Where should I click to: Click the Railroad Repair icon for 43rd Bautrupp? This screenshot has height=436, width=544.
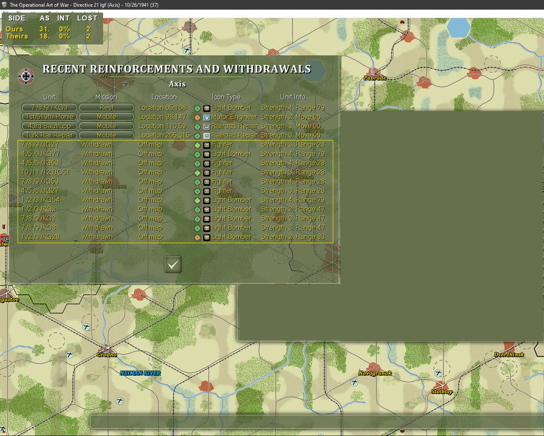click(x=207, y=127)
